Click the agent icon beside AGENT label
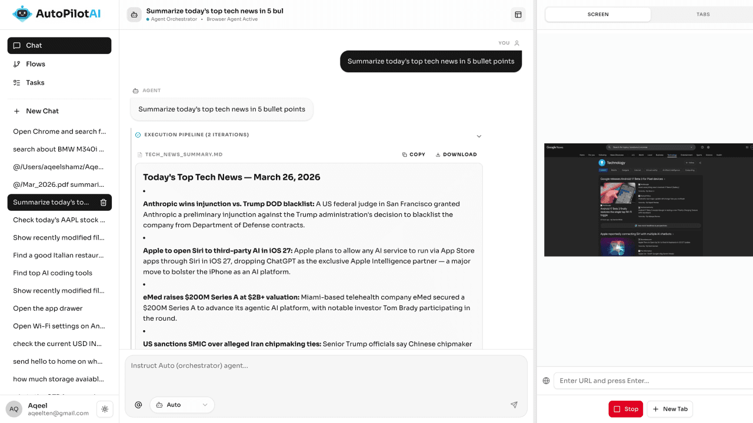753x423 pixels. coord(135,90)
